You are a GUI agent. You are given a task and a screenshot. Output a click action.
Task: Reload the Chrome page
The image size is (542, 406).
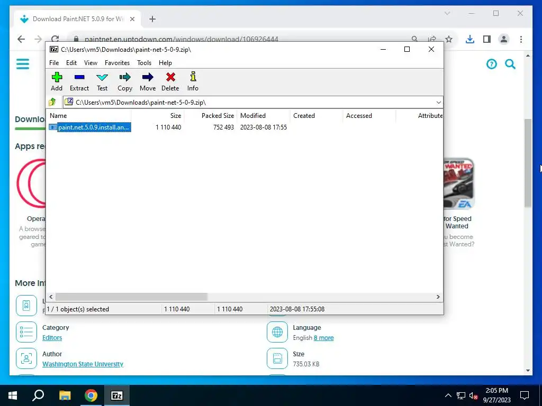coord(55,39)
